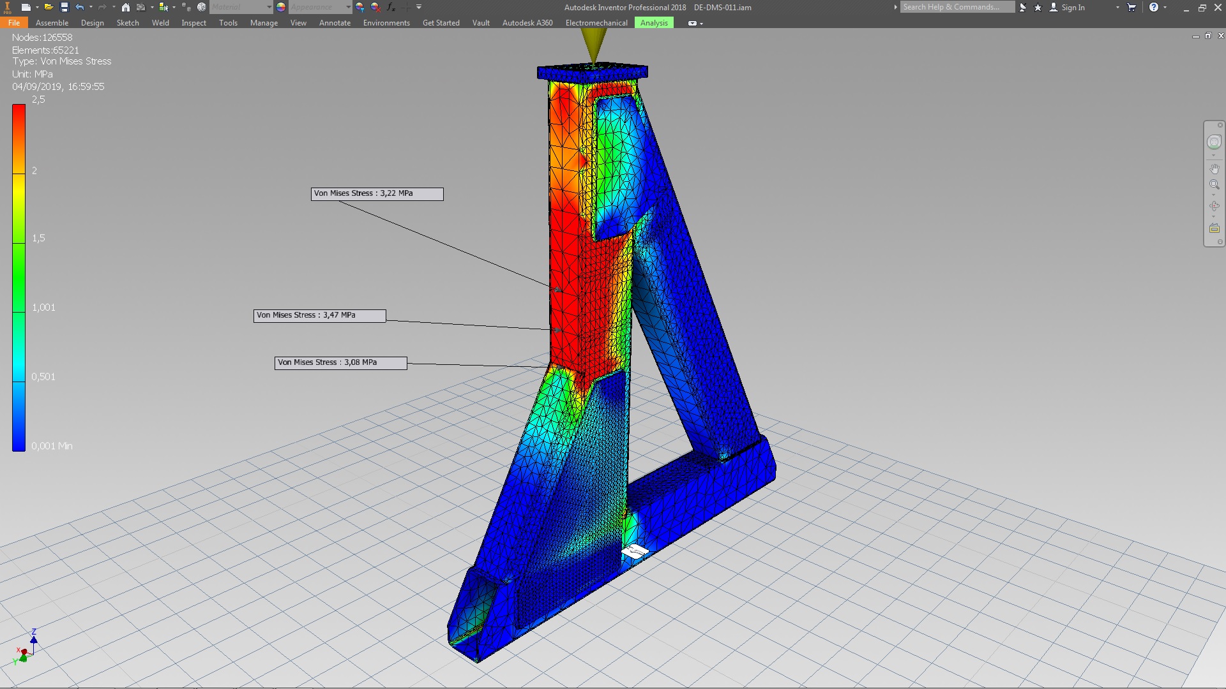Open the File menu
This screenshot has height=689, width=1226.
point(14,22)
